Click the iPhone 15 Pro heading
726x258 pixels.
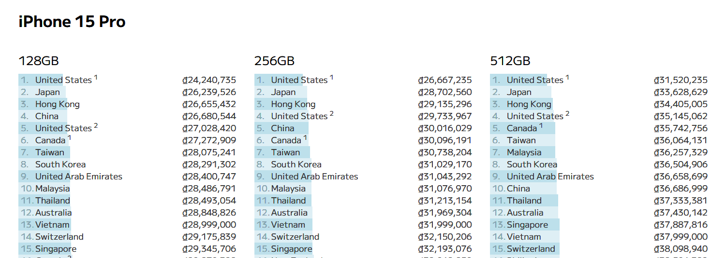[x=72, y=22]
